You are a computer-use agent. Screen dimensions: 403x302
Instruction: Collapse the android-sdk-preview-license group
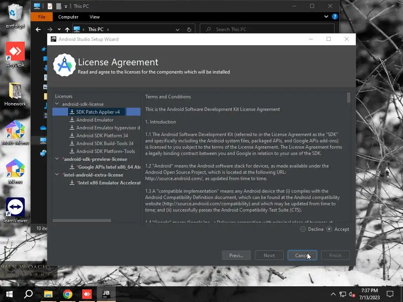click(x=57, y=159)
